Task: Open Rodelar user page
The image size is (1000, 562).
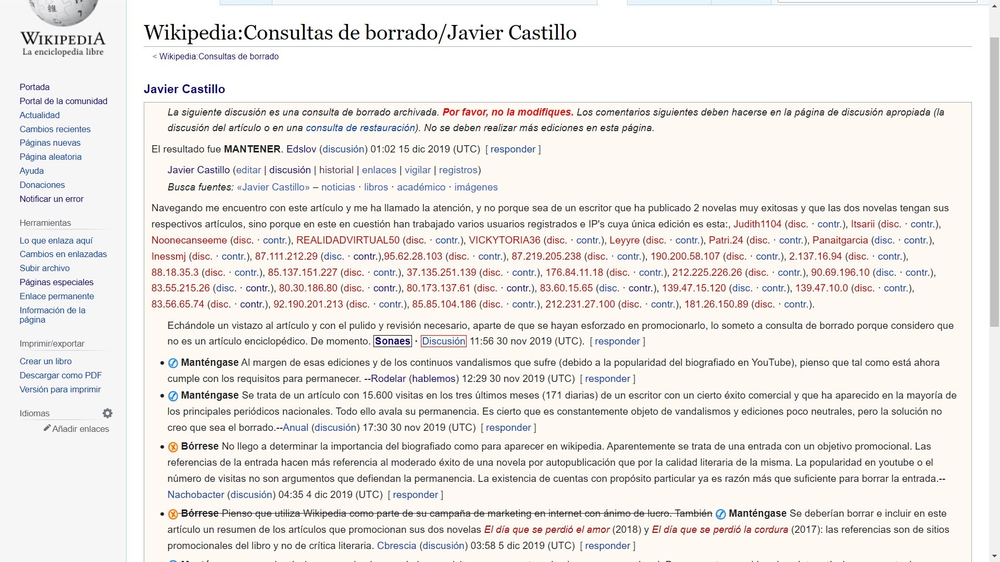Action: coord(388,379)
